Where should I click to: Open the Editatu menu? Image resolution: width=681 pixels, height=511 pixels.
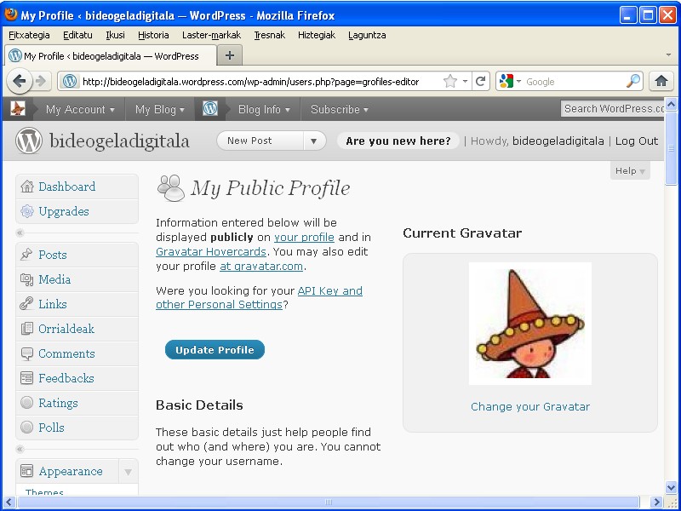click(77, 35)
